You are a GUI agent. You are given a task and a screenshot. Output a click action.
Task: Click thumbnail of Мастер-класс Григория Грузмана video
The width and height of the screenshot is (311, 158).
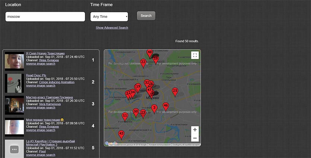[15, 105]
